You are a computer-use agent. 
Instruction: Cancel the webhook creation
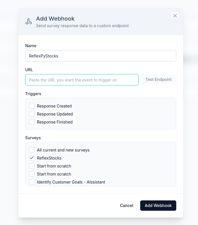(x=126, y=206)
